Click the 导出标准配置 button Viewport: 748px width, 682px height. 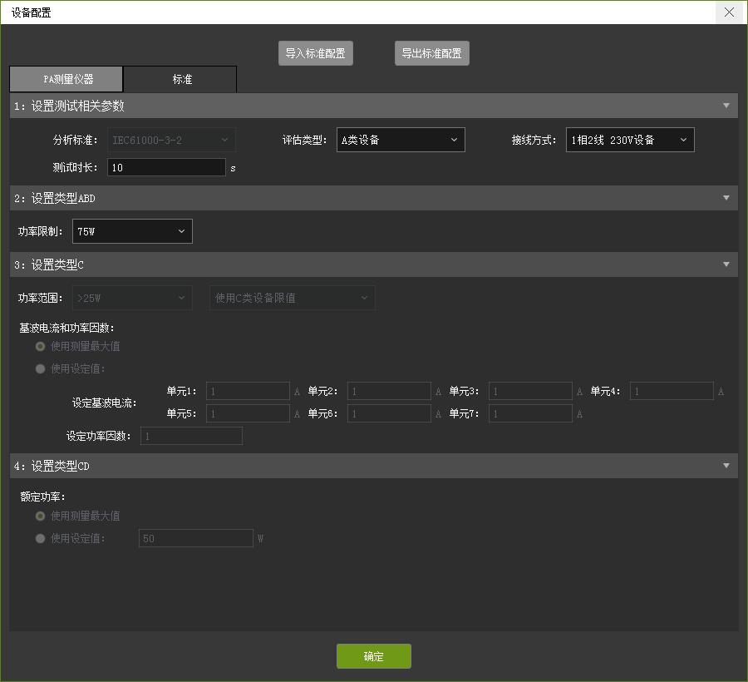pos(431,53)
